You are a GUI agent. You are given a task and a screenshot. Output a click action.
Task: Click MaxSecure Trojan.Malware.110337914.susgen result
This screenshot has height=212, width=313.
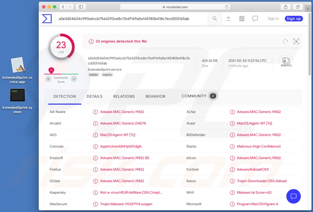point(126,204)
